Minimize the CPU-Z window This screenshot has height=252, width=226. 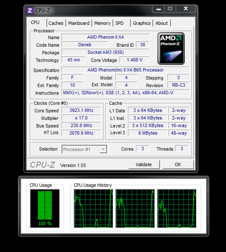click(159, 9)
